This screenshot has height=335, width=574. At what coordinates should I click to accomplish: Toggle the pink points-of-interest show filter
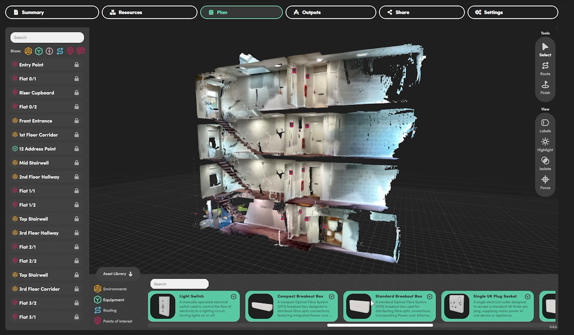tap(70, 51)
